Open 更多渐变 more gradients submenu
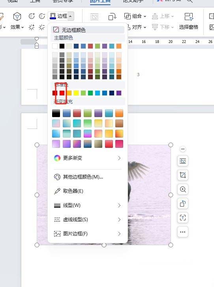The width and height of the screenshot is (214, 287). click(x=88, y=158)
